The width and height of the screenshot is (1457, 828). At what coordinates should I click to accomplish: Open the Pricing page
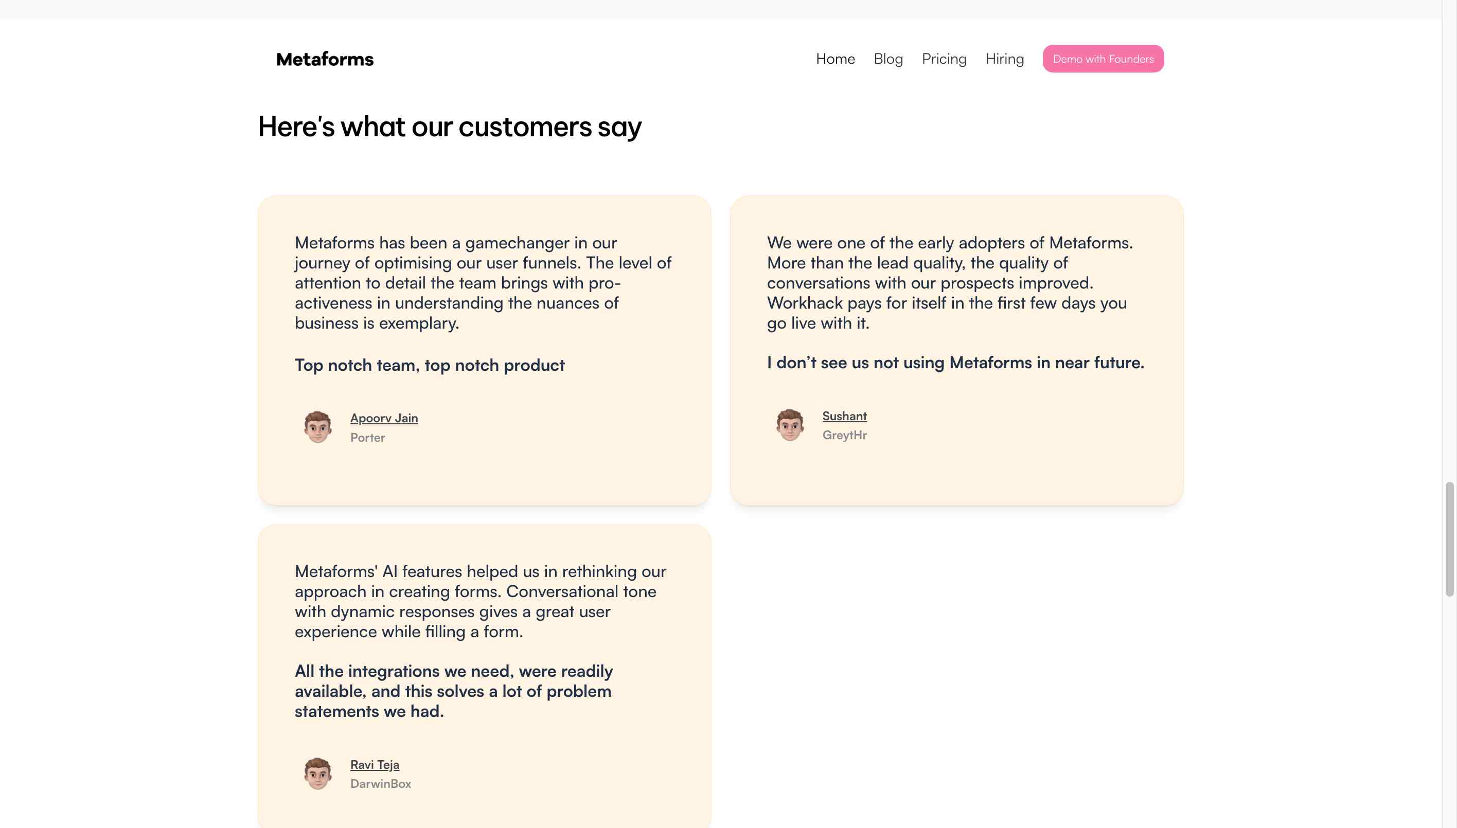click(x=944, y=59)
